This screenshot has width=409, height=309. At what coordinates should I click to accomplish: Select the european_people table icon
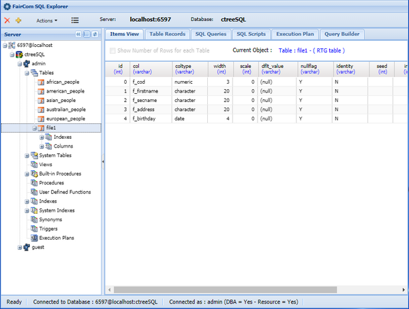coord(41,119)
